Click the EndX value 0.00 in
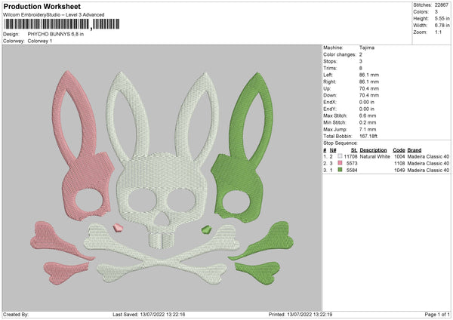453x320 pixels. [x=367, y=102]
